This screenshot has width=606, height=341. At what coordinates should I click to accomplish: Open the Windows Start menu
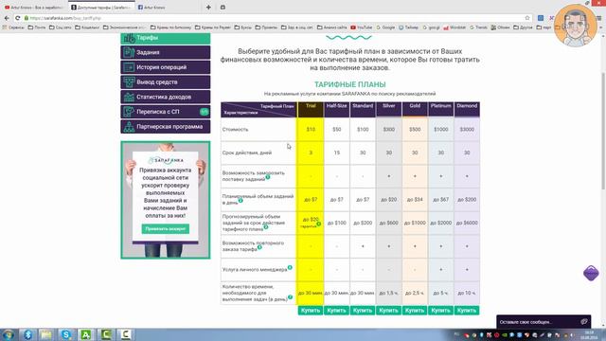(9, 334)
